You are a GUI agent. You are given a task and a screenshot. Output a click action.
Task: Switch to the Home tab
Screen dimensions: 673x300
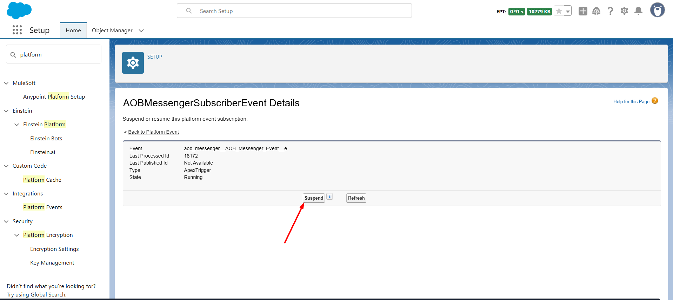pyautogui.click(x=73, y=31)
